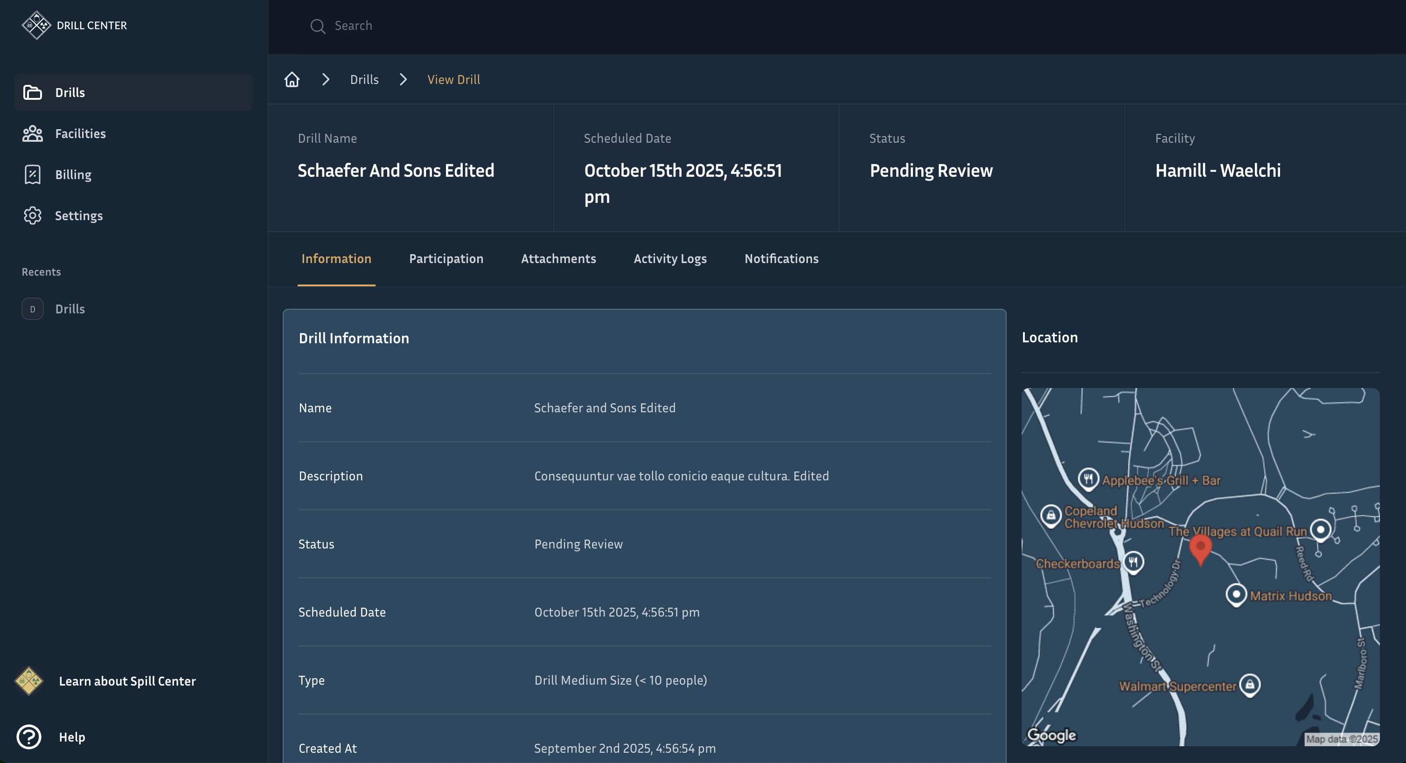Click the Drill Center diamond logo
Viewport: 1406px width, 763px height.
pos(36,25)
